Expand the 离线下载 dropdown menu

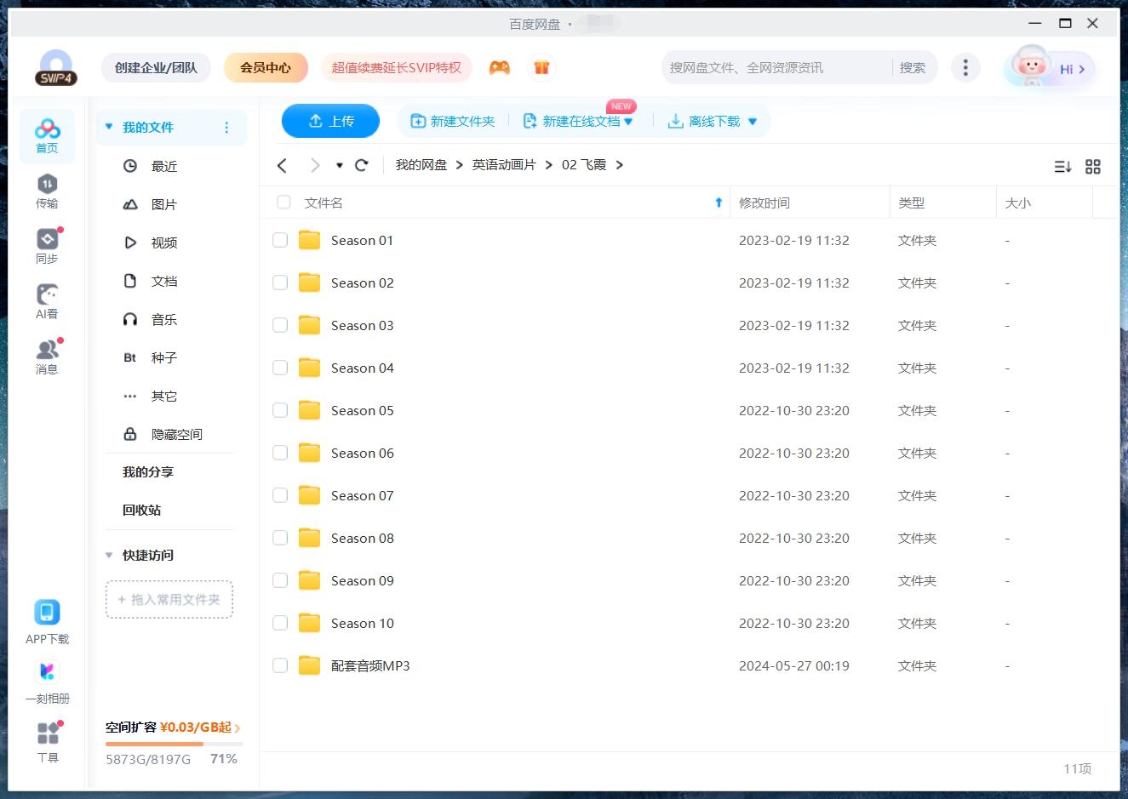752,121
